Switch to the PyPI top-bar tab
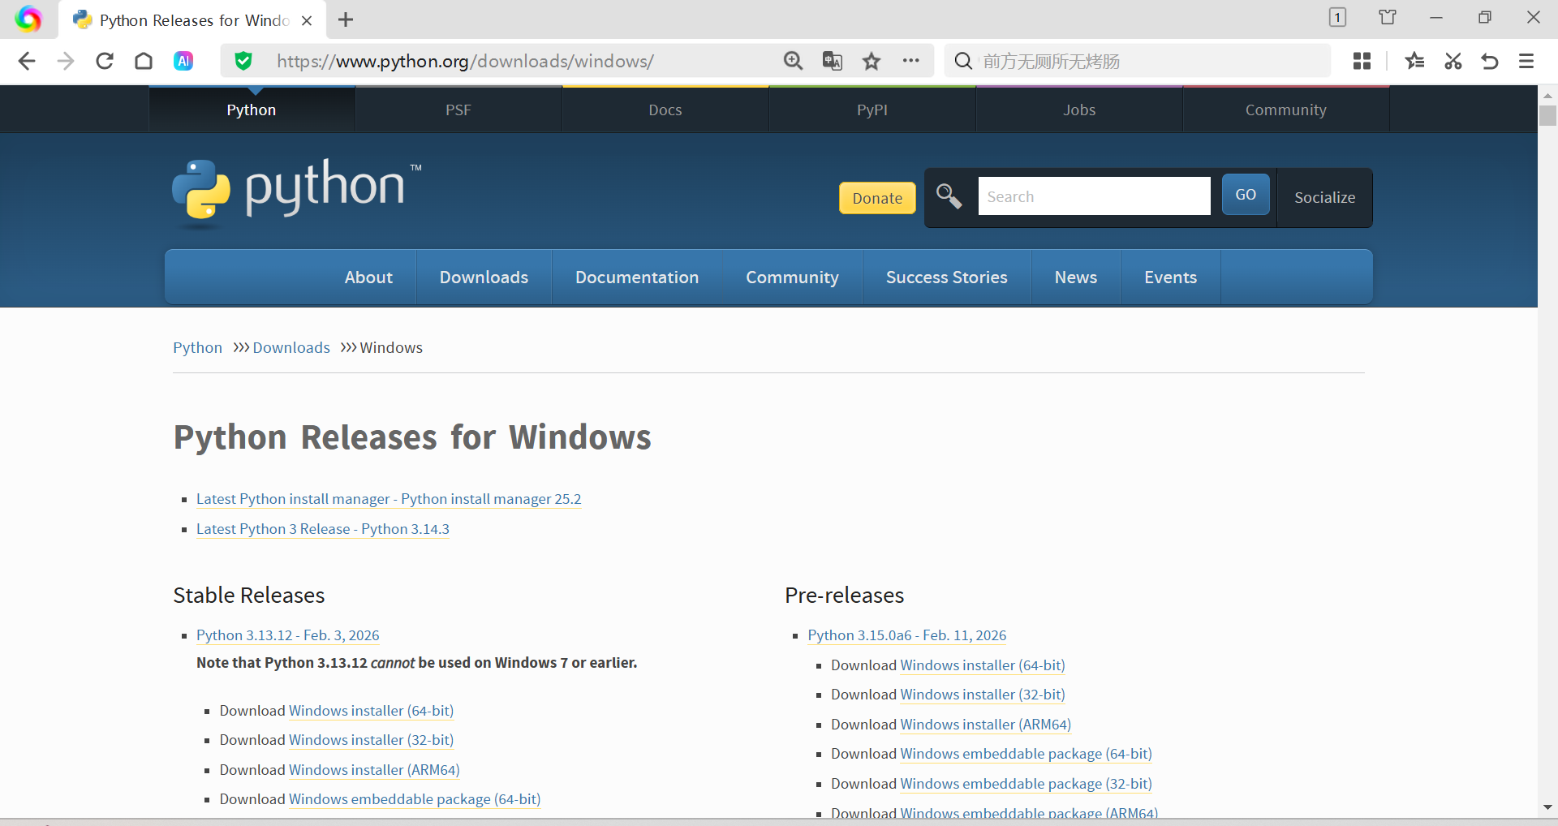 click(x=872, y=110)
